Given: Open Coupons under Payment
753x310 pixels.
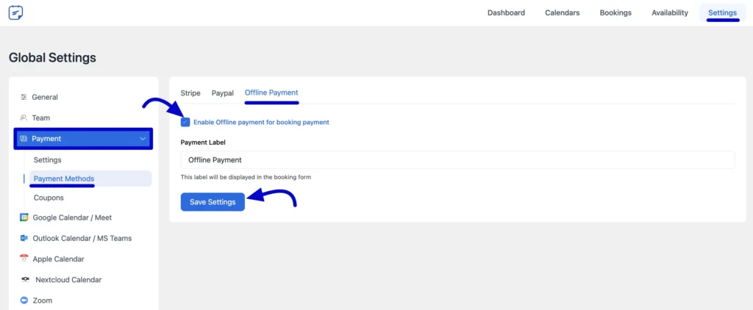Looking at the screenshot, I should tap(49, 198).
